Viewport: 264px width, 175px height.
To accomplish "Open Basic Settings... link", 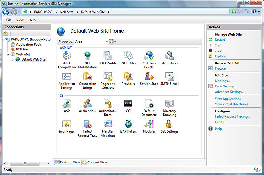I will (226, 87).
